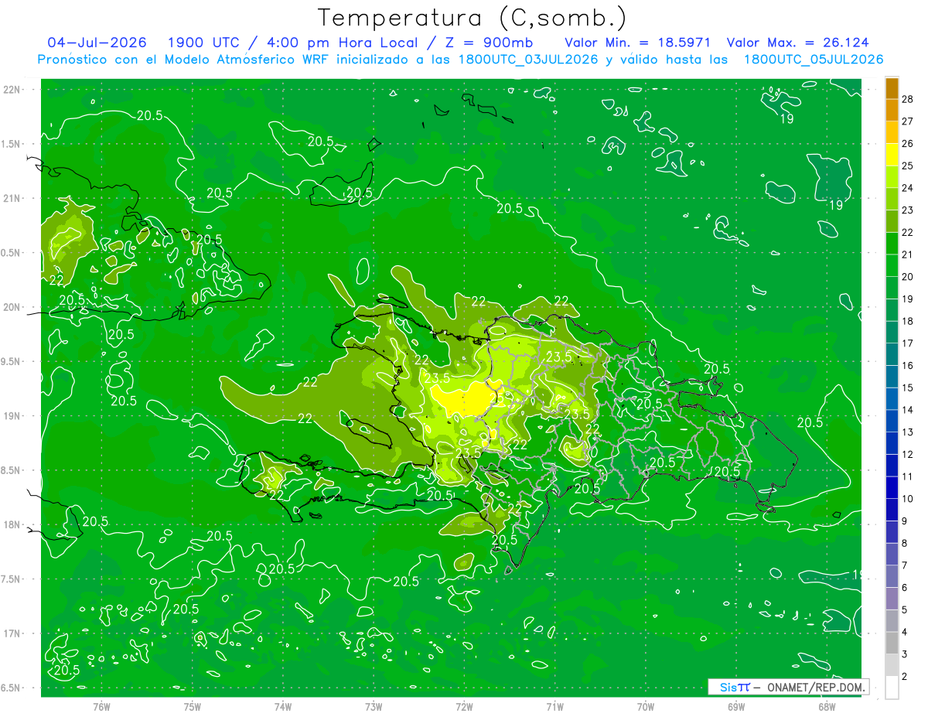This screenshot has width=928, height=717.
Task: Click the colorbar label "25"
Action: point(909,166)
